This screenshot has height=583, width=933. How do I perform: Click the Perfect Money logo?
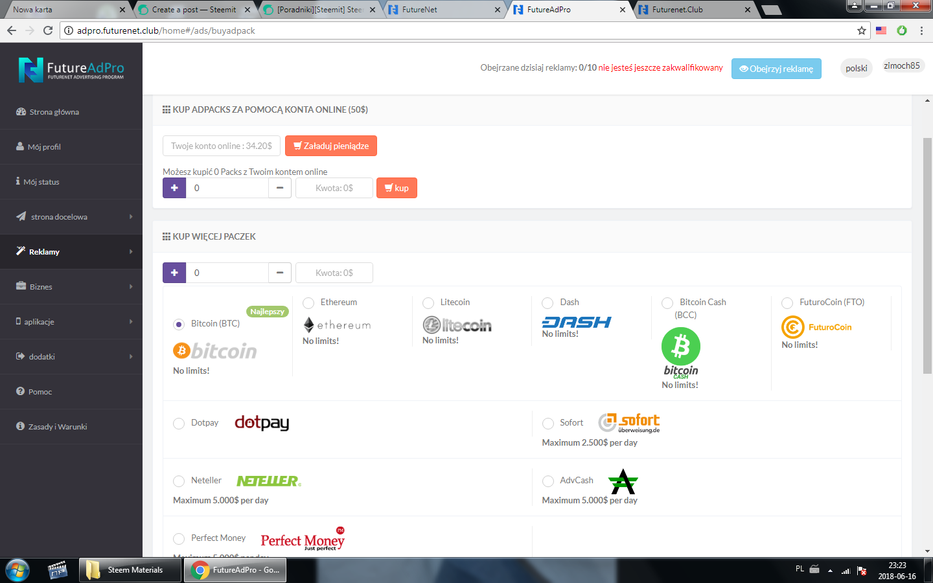303,539
